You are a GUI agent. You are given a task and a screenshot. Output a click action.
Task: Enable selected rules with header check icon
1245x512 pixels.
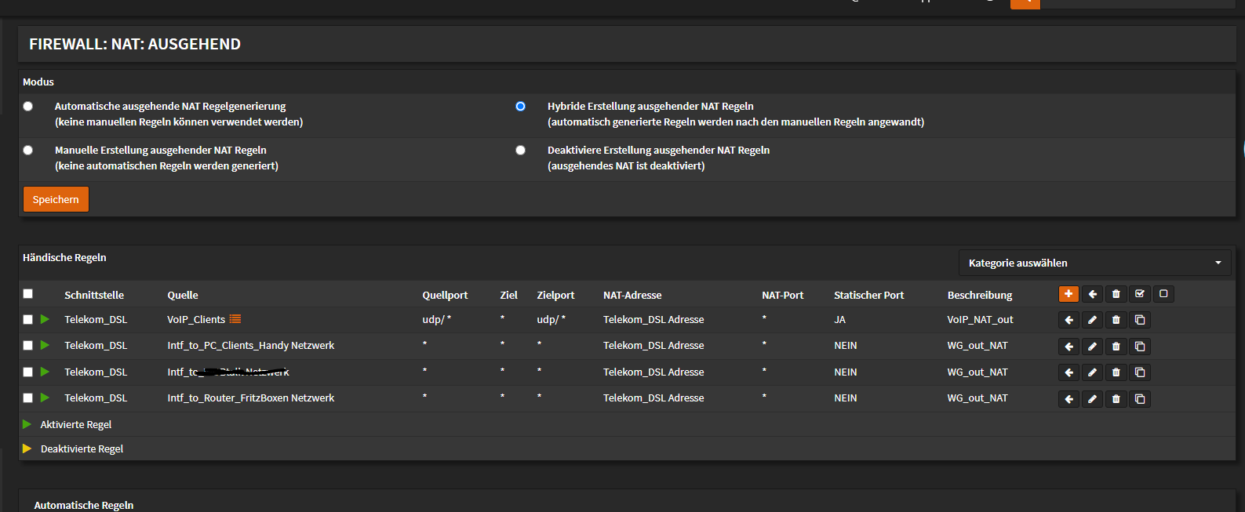click(1140, 294)
